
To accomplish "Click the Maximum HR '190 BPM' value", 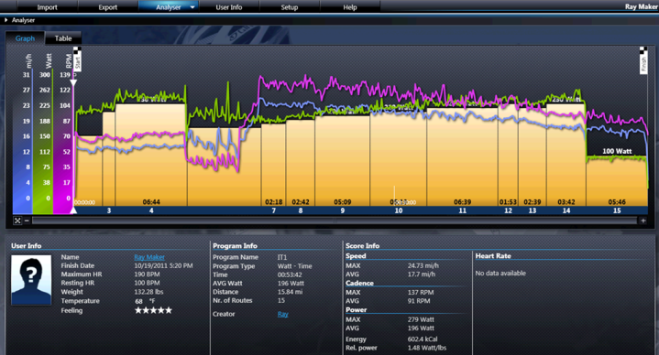I will click(147, 274).
